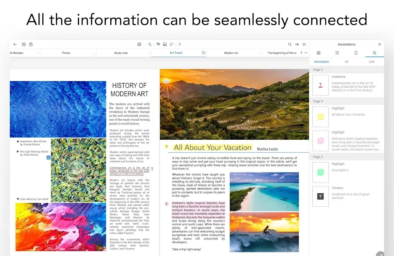394x256 pixels.
Task: Switch to the Study note tab
Action: click(x=121, y=53)
